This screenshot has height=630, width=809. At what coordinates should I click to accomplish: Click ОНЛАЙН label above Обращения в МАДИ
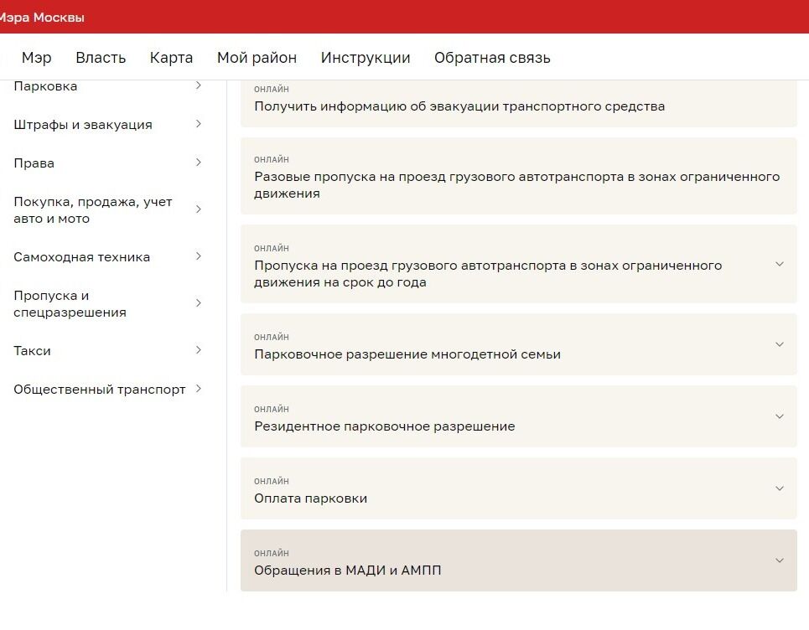point(272,553)
